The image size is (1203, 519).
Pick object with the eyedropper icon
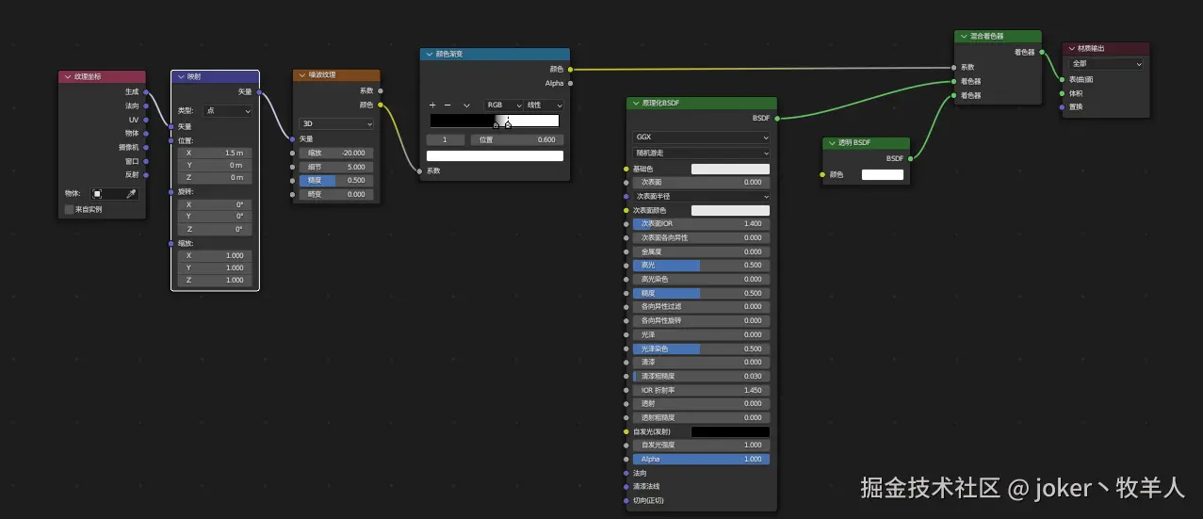click(132, 194)
